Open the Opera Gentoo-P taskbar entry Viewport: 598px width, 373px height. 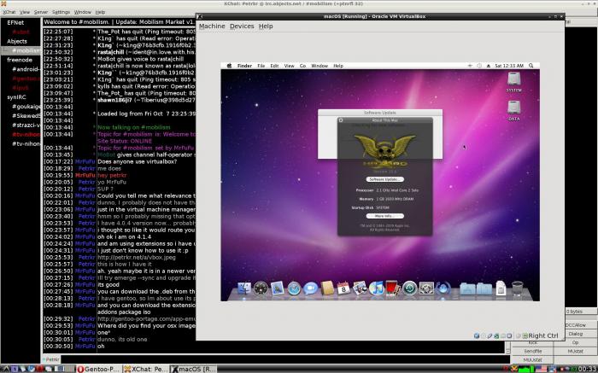coord(99,369)
